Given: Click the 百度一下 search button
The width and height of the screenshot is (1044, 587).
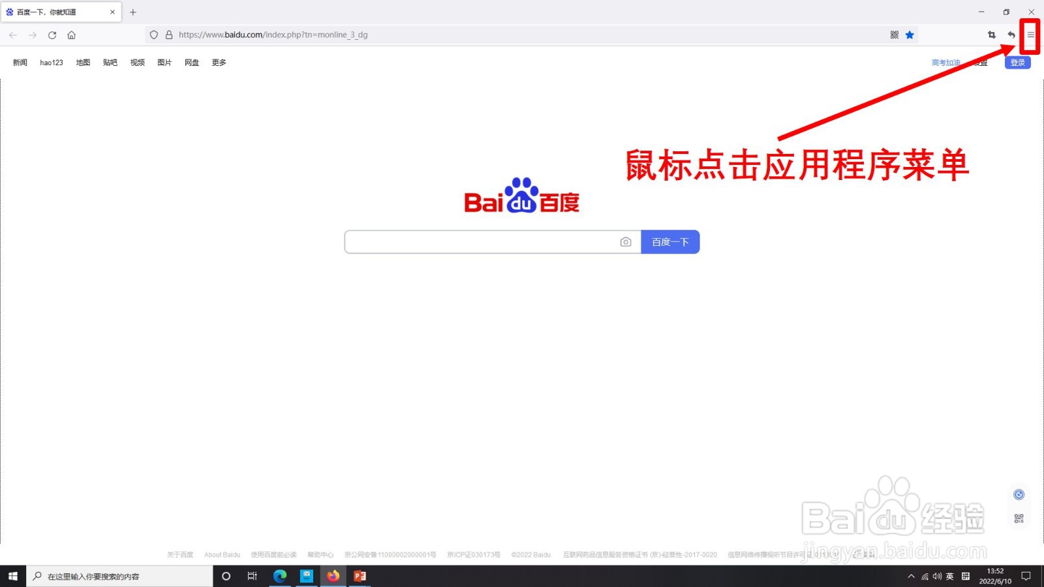Looking at the screenshot, I should coord(670,242).
